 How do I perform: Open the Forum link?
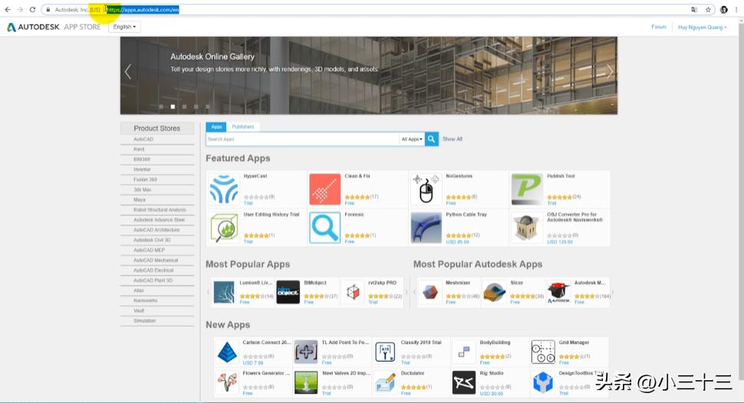tap(659, 27)
